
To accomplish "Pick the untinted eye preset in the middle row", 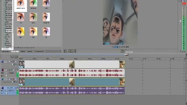I will click(20, 17).
